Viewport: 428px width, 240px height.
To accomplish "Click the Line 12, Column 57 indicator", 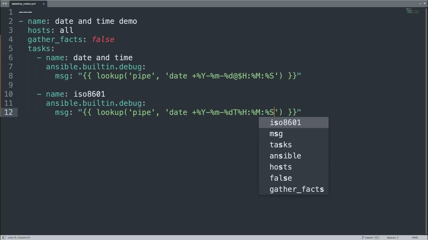I will [x=19, y=237].
